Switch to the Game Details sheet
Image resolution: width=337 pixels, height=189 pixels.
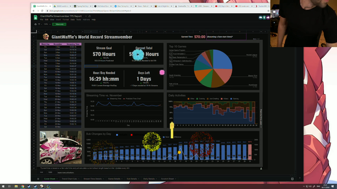click(x=114, y=178)
